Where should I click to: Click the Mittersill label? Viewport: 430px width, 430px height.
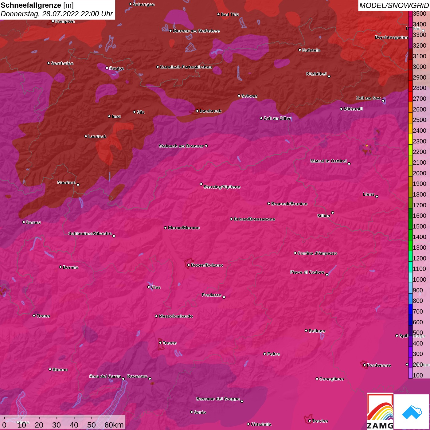[x=353, y=109]
